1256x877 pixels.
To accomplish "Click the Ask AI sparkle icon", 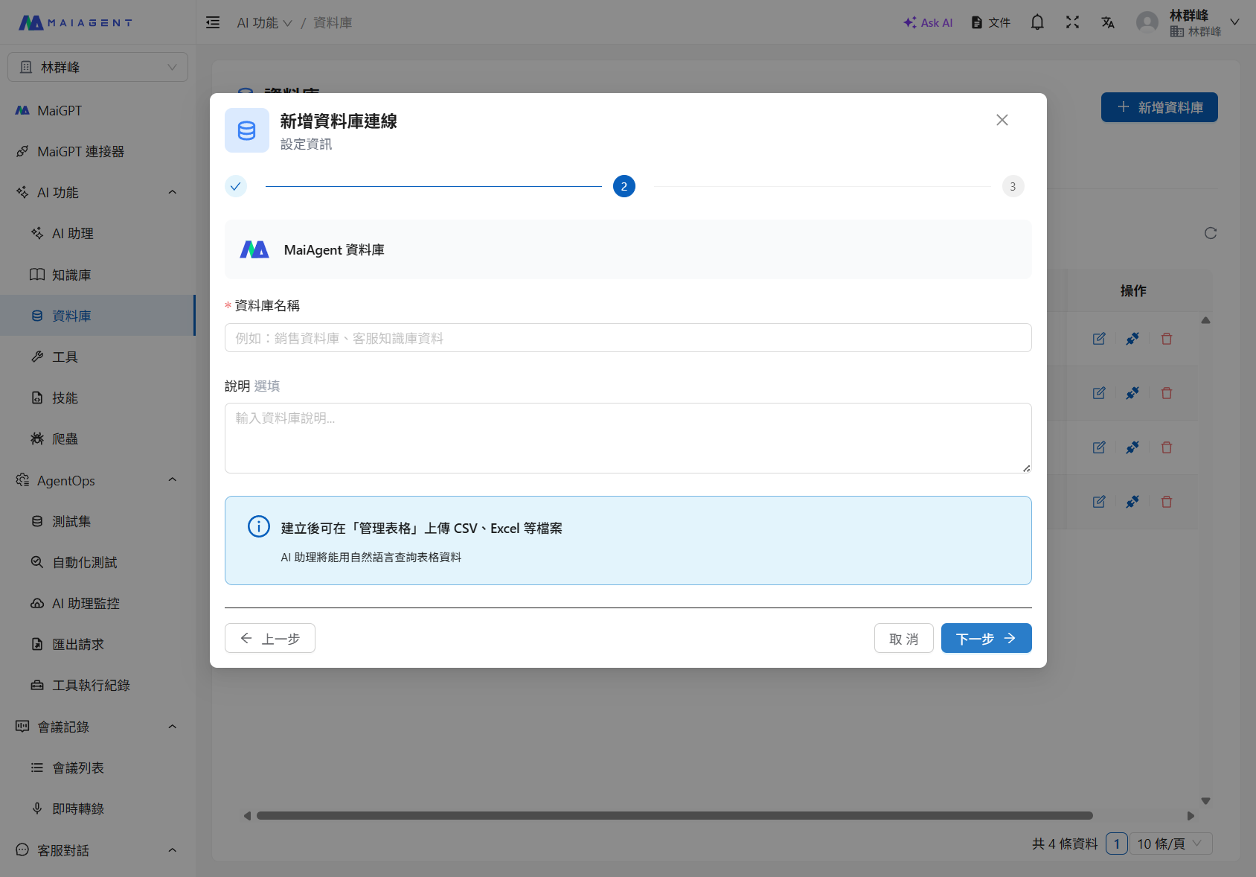I will (909, 22).
